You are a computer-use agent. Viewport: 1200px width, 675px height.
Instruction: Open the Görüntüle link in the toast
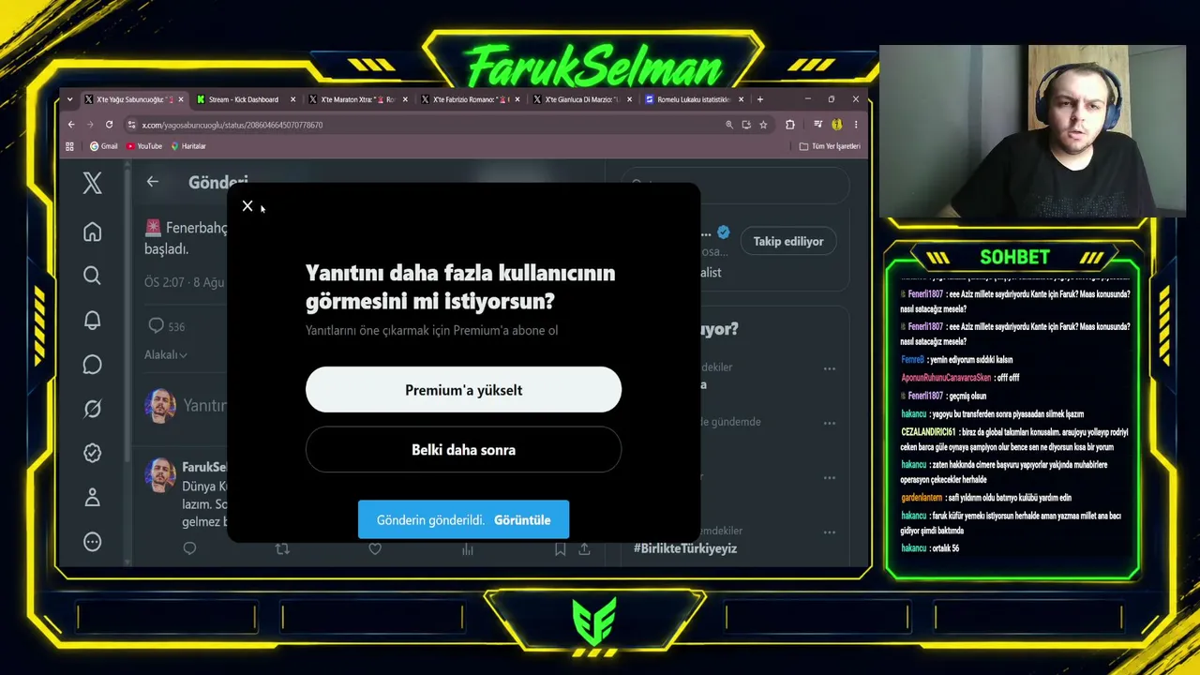(522, 520)
